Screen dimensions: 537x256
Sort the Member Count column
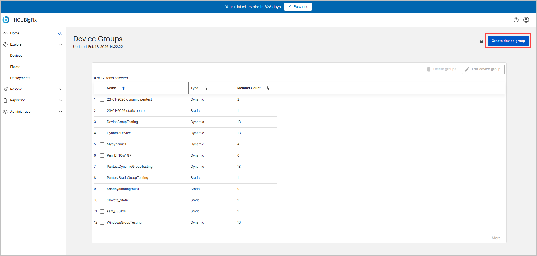(x=268, y=88)
